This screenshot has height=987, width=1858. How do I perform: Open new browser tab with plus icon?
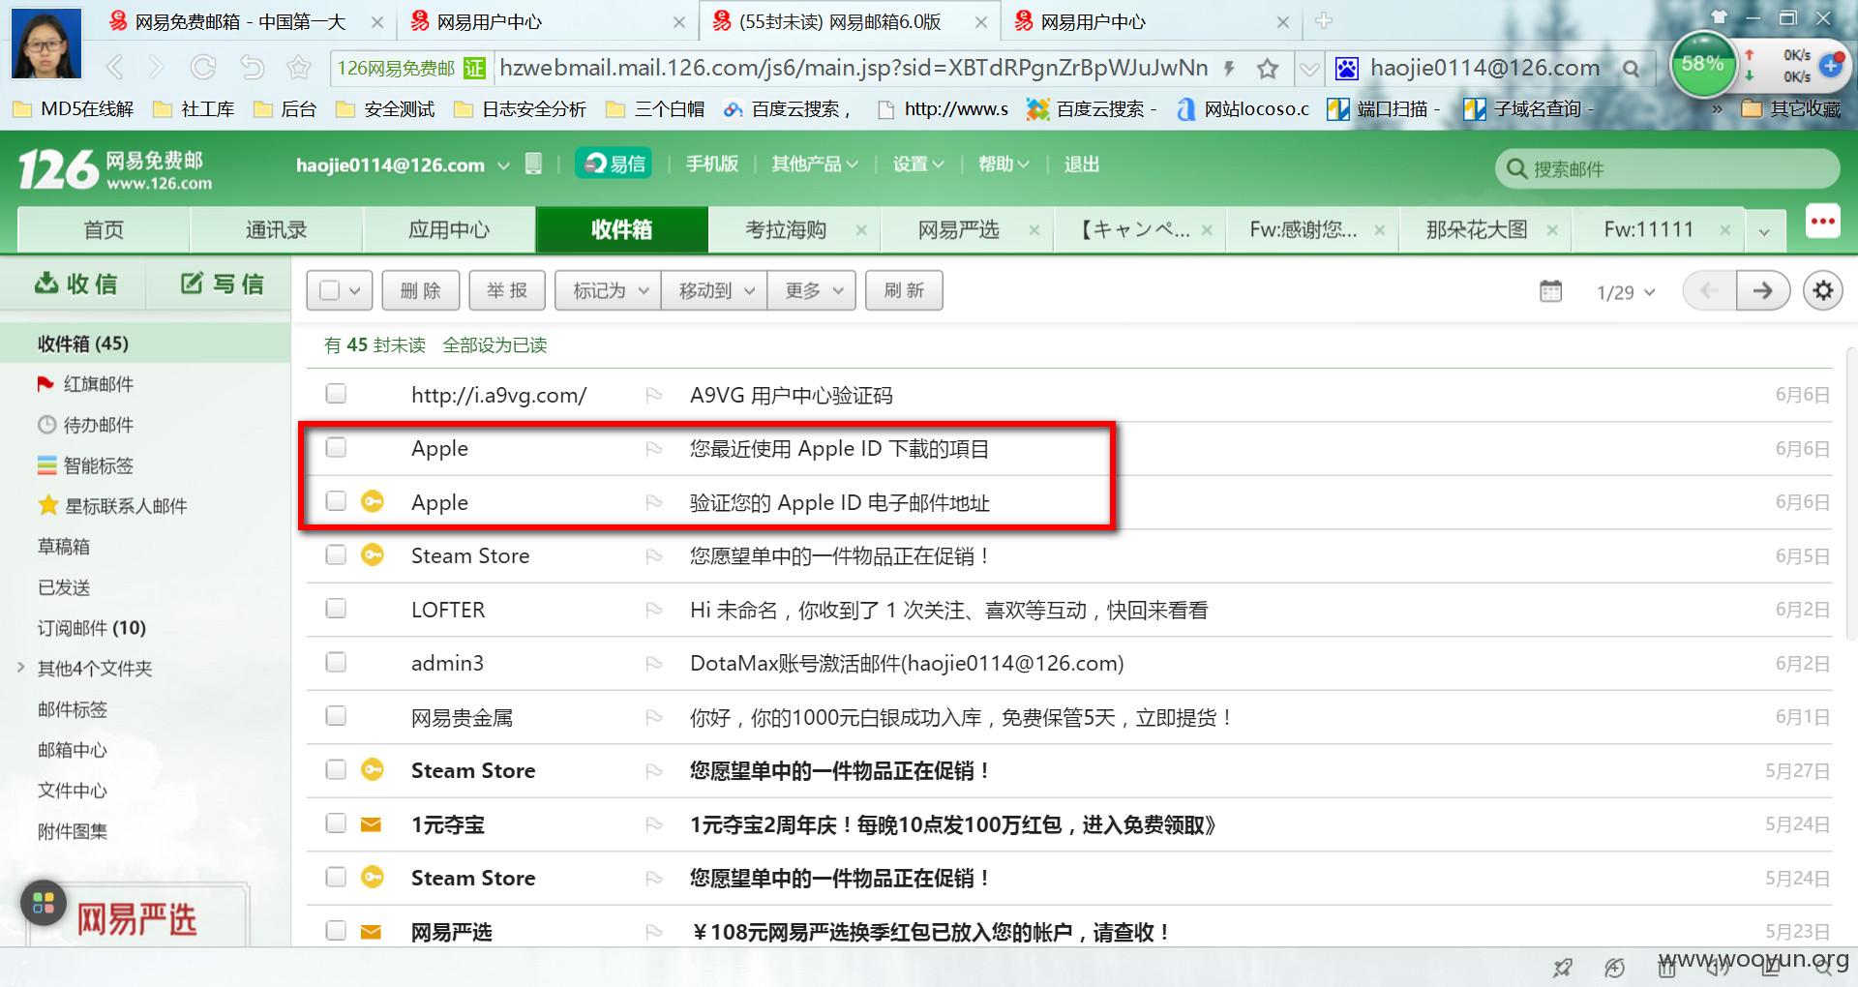(x=1325, y=20)
